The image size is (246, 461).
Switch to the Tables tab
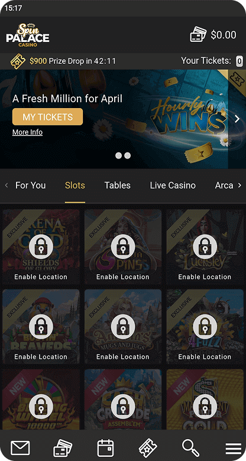pyautogui.click(x=118, y=185)
